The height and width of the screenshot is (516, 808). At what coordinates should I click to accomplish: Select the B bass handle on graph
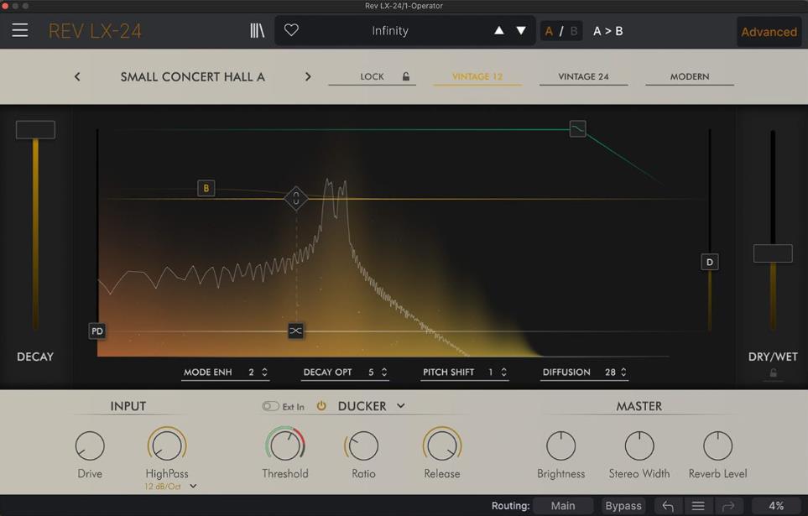click(x=206, y=188)
